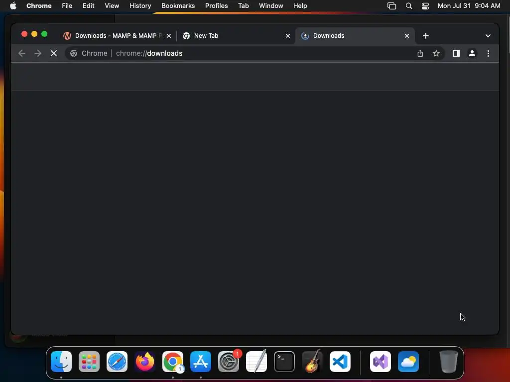Open the Chrome application menu

point(39,6)
